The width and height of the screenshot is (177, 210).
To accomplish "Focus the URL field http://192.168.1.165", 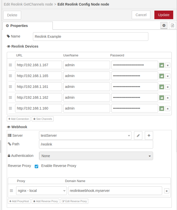I will point(38,76).
